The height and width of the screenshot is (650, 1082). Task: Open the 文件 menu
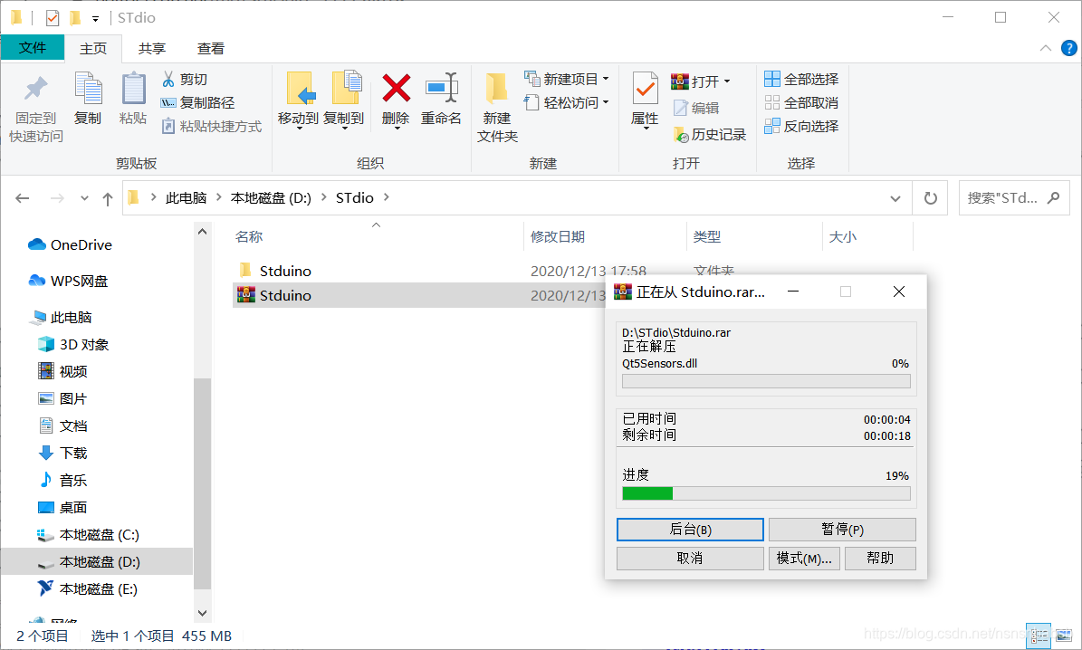33,47
